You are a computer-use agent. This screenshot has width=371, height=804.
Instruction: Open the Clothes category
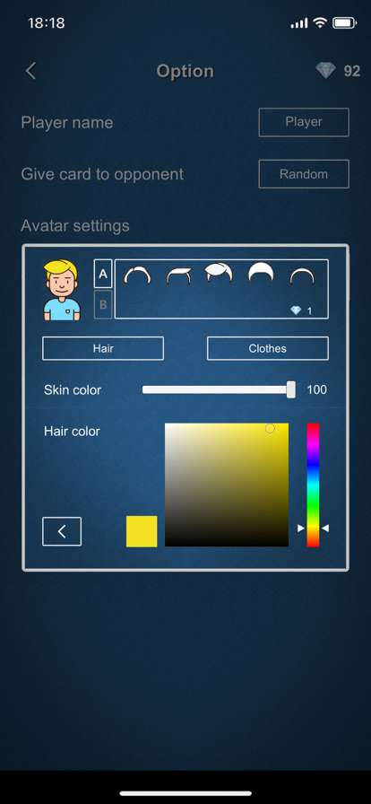click(x=267, y=349)
